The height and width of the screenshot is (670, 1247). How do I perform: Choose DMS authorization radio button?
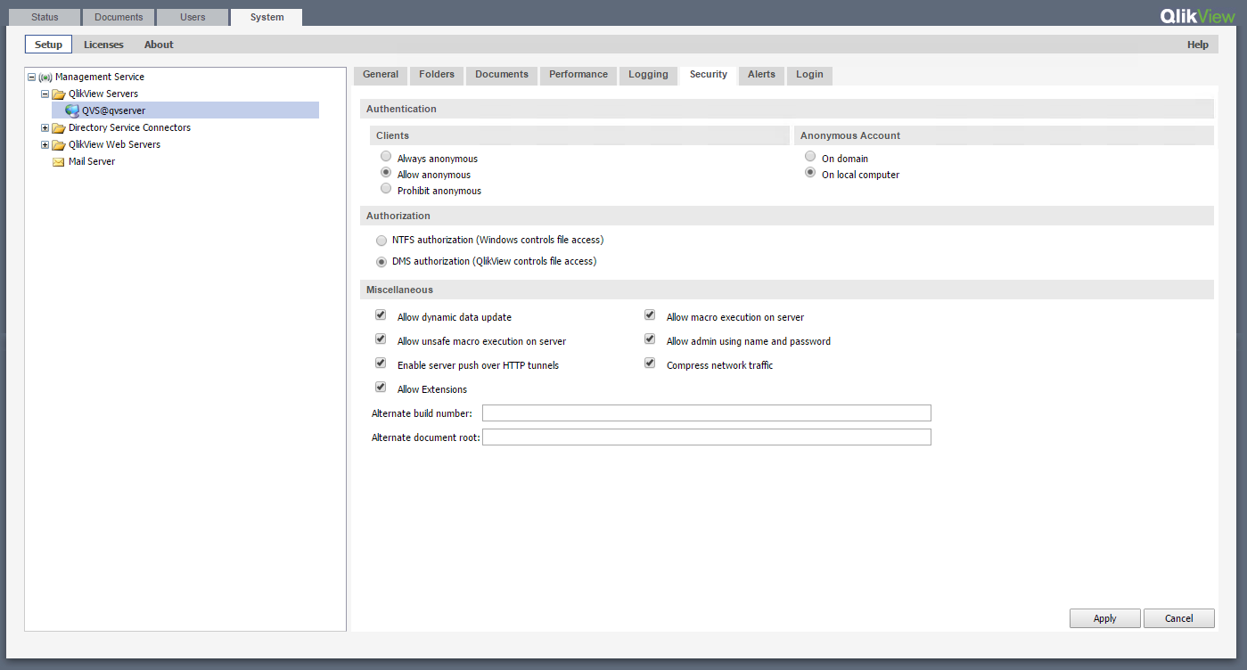(x=381, y=262)
